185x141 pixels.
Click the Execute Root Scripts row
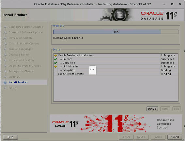[116, 74]
